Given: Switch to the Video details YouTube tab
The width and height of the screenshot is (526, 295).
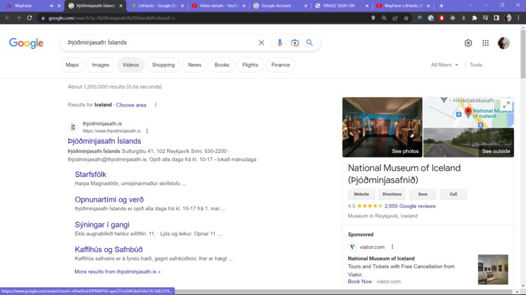Looking at the screenshot, I should 219,6.
